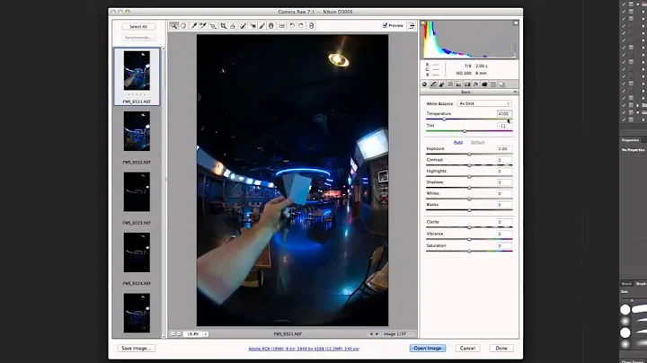Click the Saturation slider handle

[469, 251]
